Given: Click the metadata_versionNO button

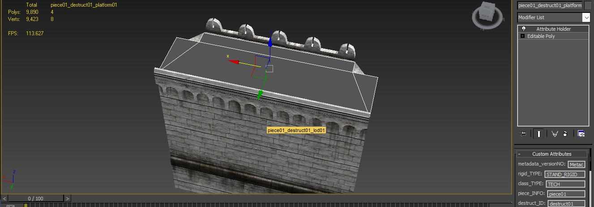Looking at the screenshot, I should (x=577, y=165).
